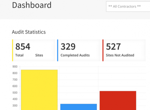This screenshot has height=110, width=150.
Task: Click the Completed Audits label text
Action: [75, 55]
